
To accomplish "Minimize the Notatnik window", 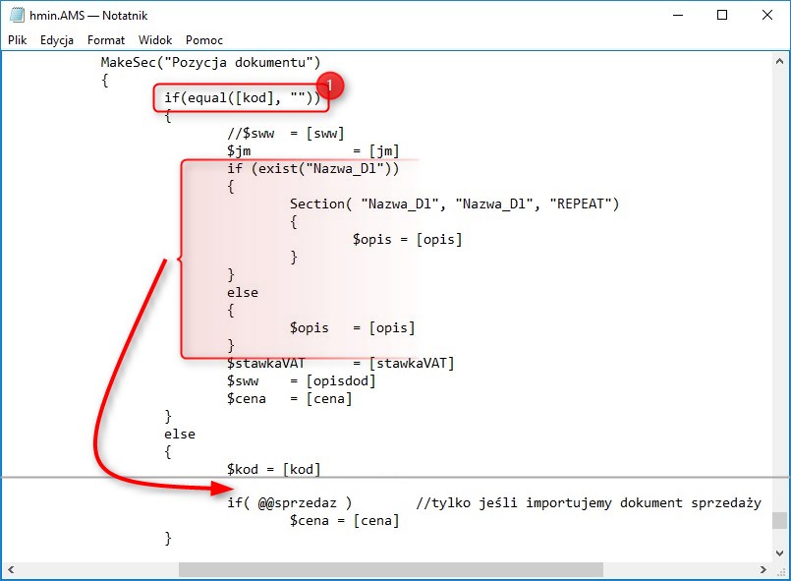I will (677, 15).
